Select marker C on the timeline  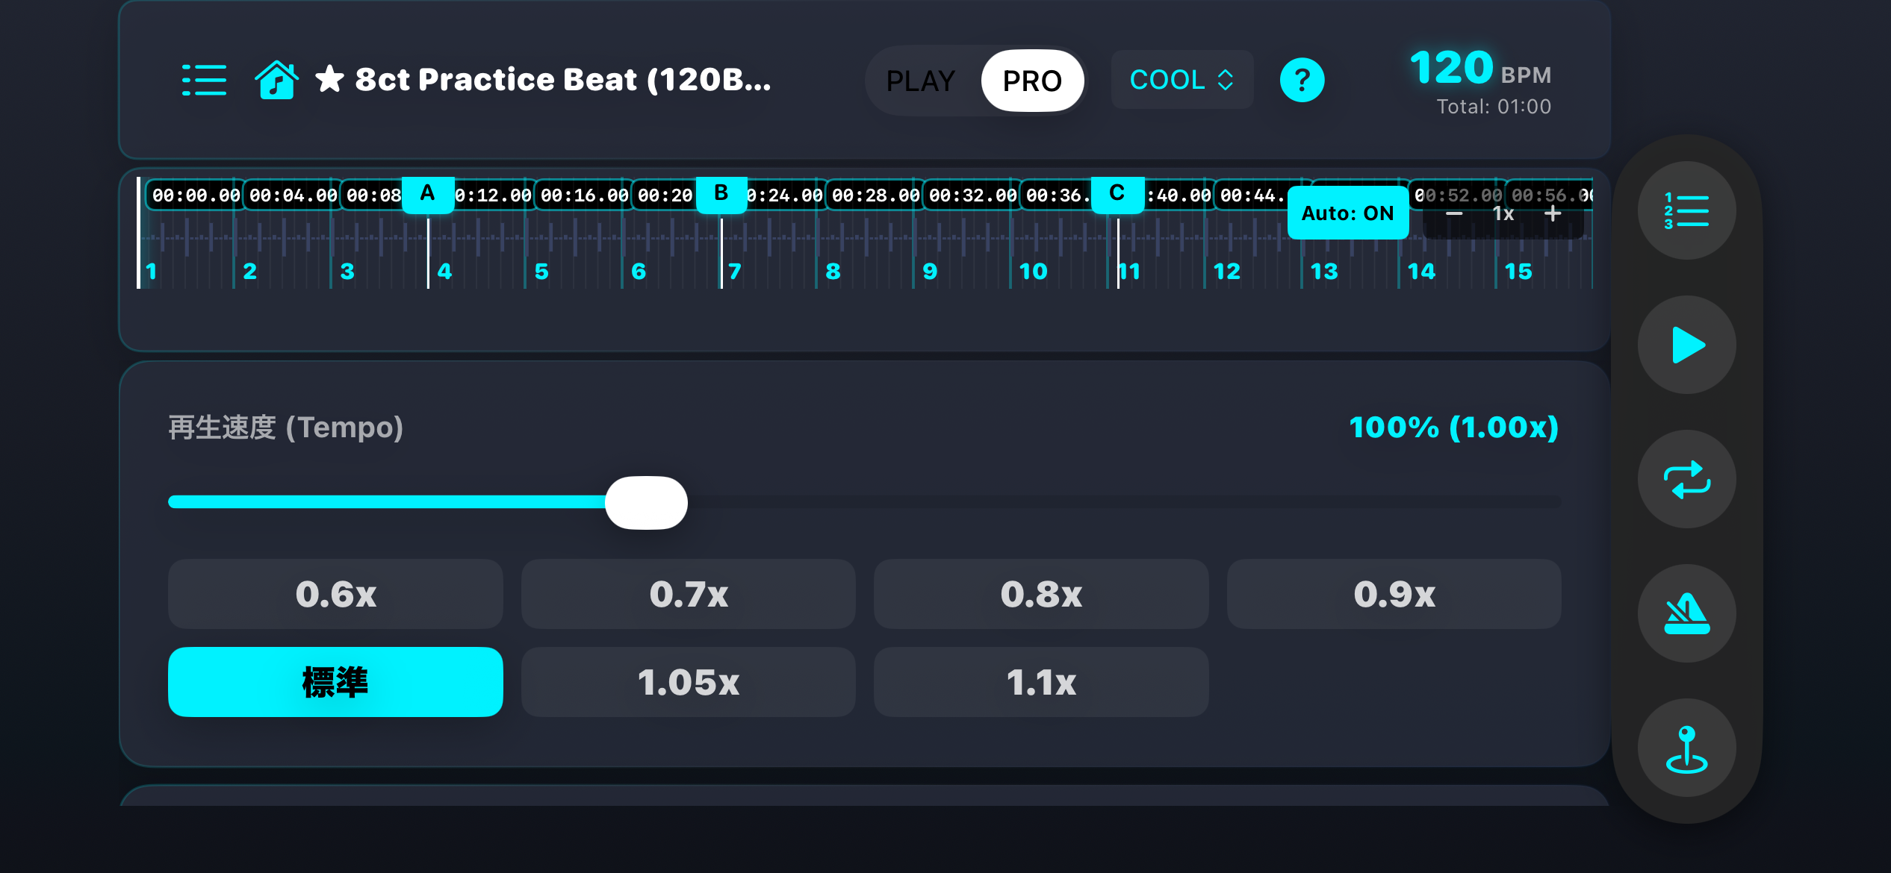pos(1117,195)
